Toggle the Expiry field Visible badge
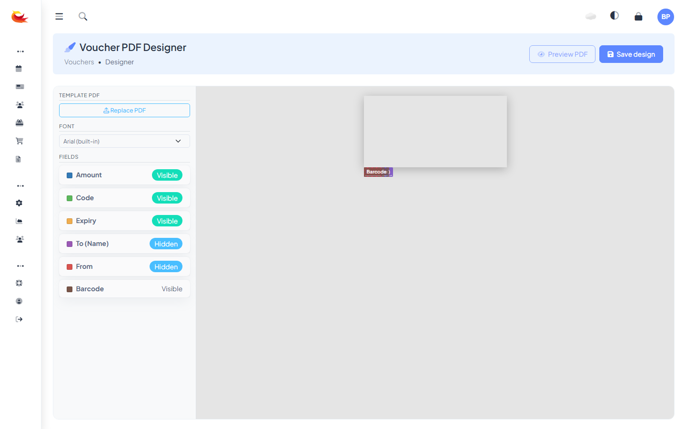 pos(167,221)
